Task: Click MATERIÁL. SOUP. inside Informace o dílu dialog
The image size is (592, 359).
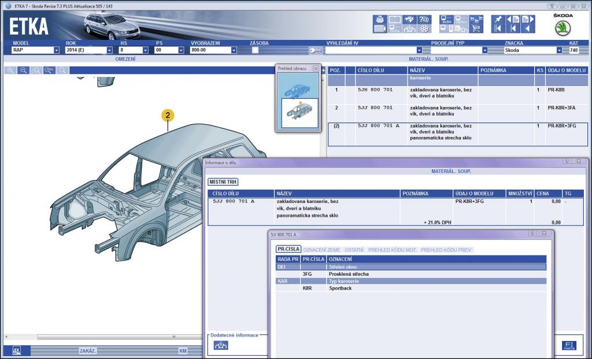Action: click(451, 171)
